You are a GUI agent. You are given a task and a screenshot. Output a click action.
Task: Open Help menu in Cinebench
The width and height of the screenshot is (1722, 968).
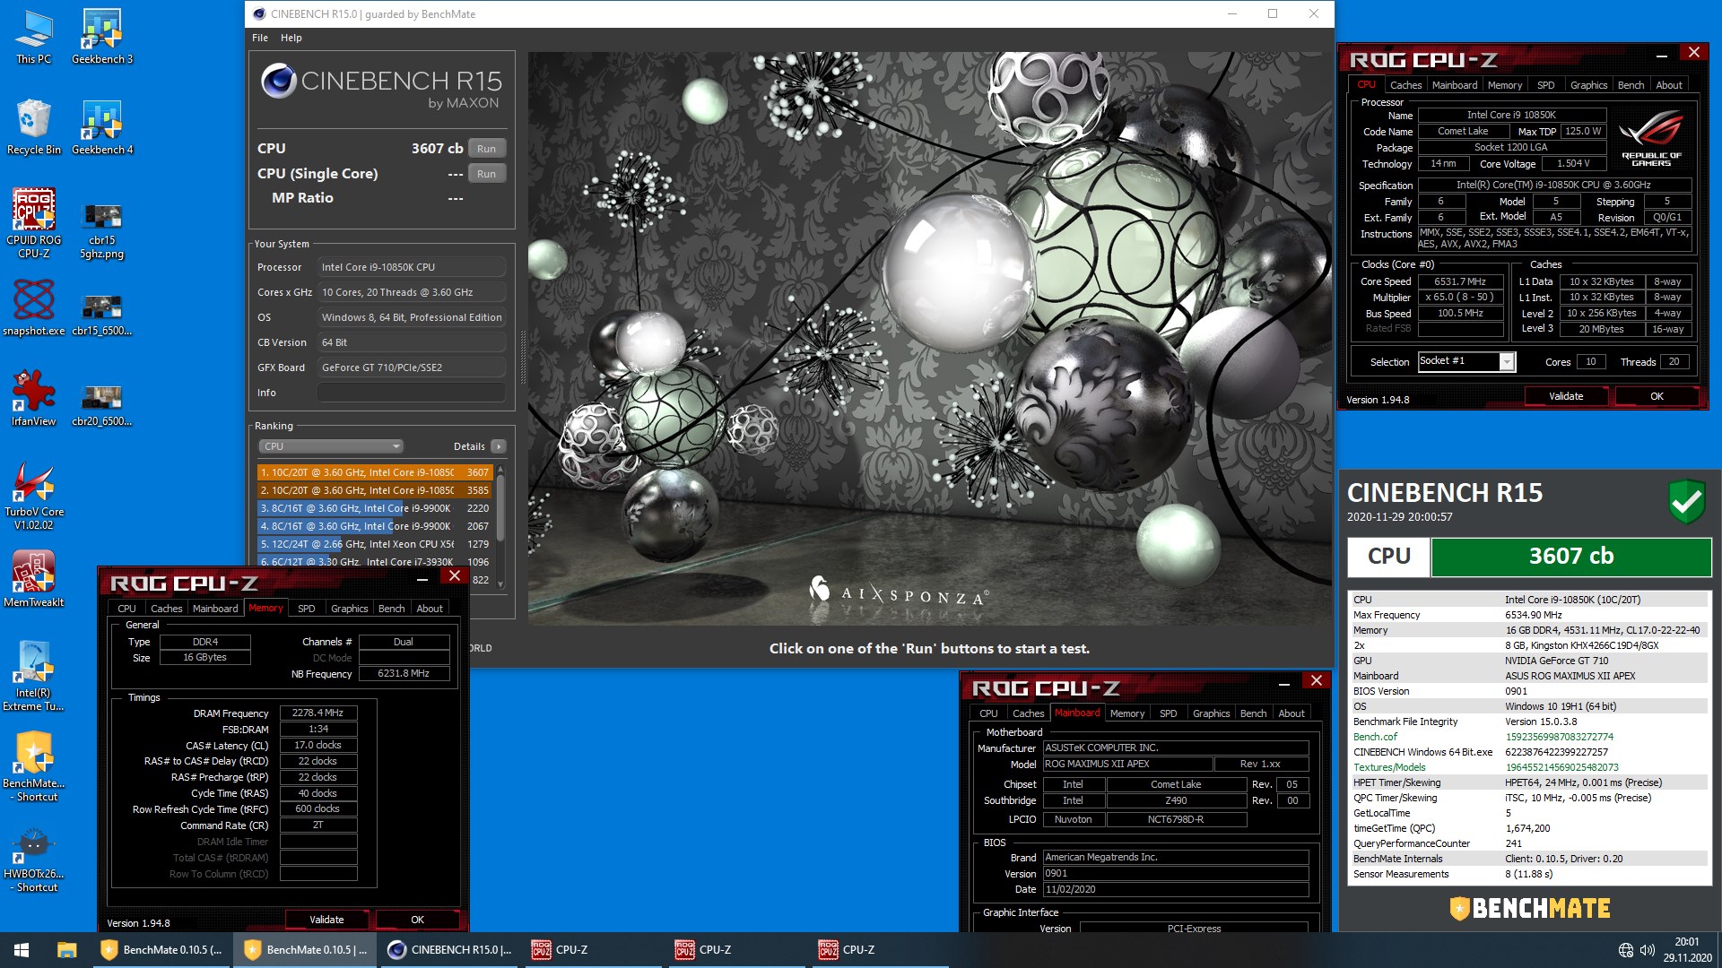click(x=291, y=38)
